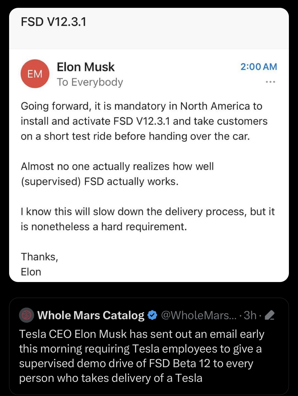Viewport: 298px width, 396px height.
Task: Click the "Elon" signature at email bottom
Action: click(x=31, y=272)
